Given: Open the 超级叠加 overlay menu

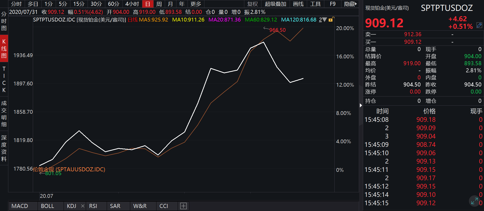Looking at the screenshot, I should pyautogui.click(x=276, y=4).
